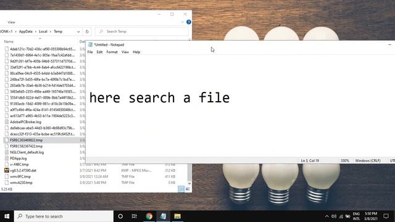Click 'Ln 3, Col 19' in Notepad status bar
This screenshot has height=222, width=395.
(310, 160)
